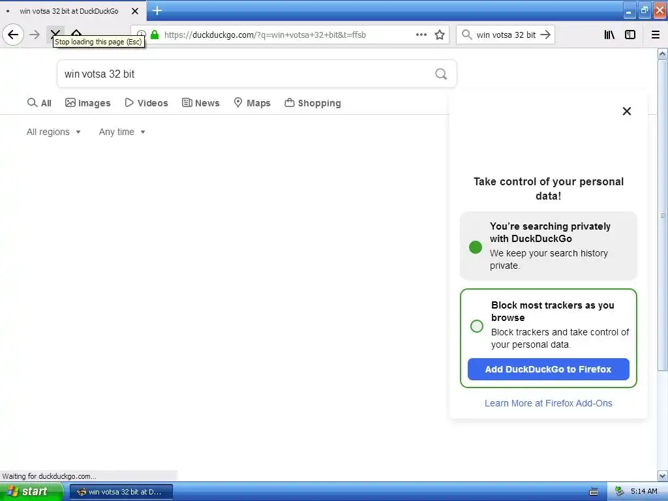Click the 'Block most trackers as you browse' heading
Screen dimensions: 668x501
pos(553,311)
